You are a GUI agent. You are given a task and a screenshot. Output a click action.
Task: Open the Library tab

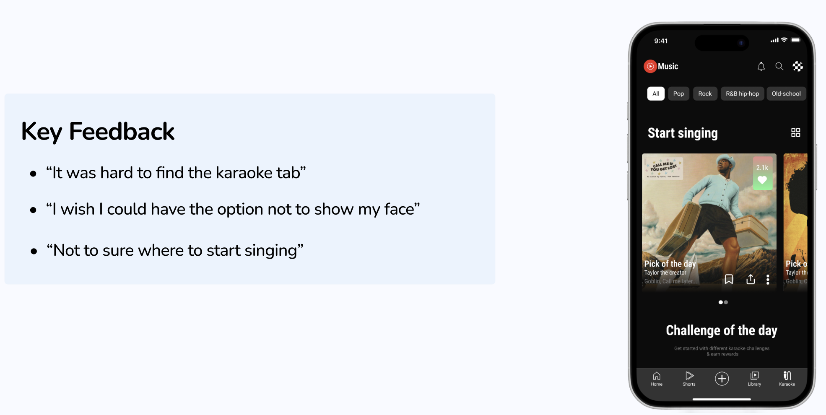point(754,379)
